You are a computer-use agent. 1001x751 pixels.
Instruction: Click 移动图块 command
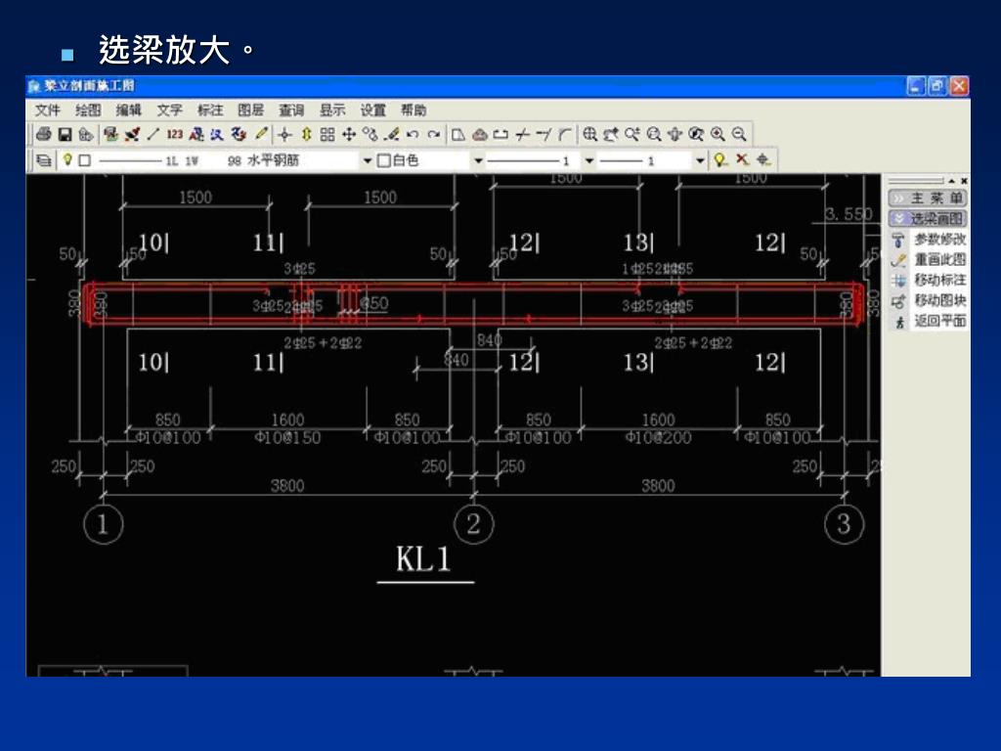point(939,301)
